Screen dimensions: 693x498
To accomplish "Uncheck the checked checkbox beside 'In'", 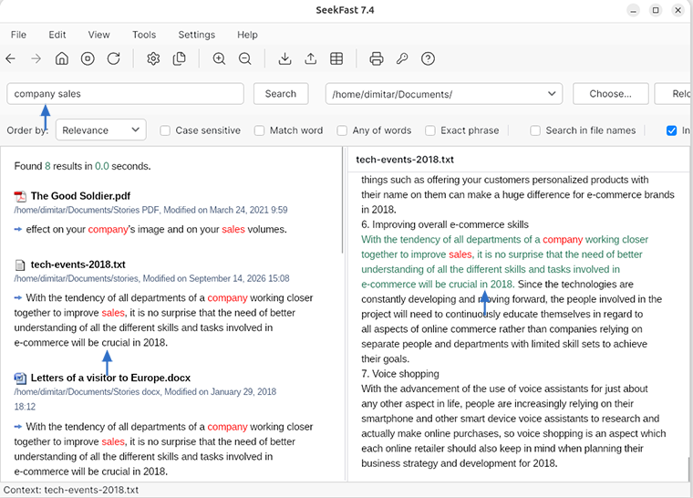I will point(671,130).
